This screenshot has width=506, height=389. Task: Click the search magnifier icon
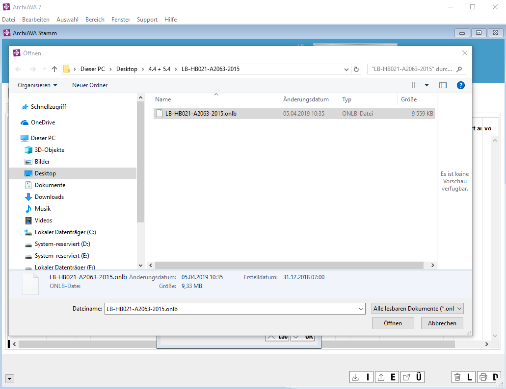click(x=459, y=69)
